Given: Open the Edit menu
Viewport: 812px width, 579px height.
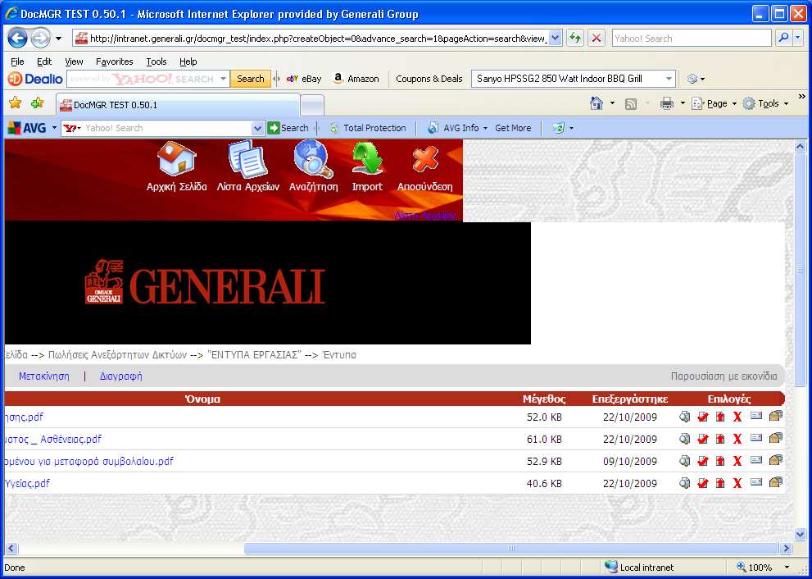Looking at the screenshot, I should pos(44,62).
